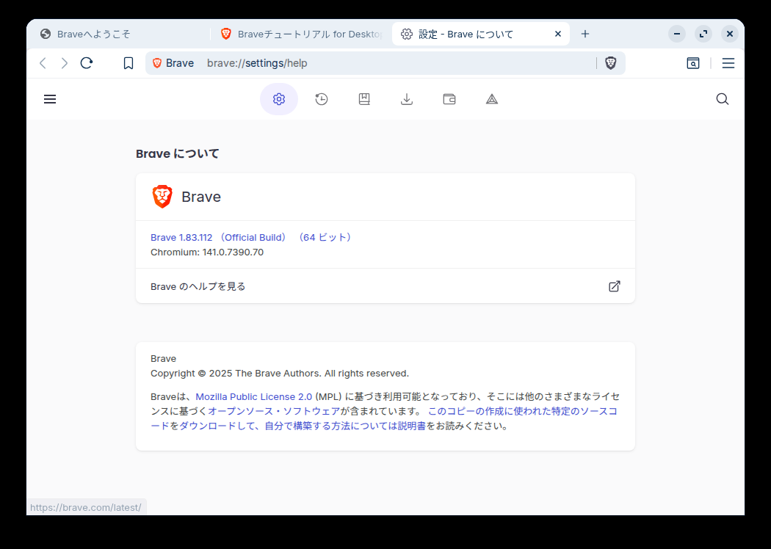This screenshot has width=771, height=549.
Task: Open Mozilla Public License 2.0 link
Action: tap(254, 396)
